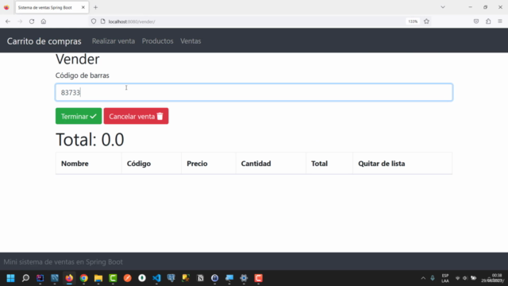Switch to Firefox in the taskbar
Screen dimensions: 508x286
click(69, 278)
